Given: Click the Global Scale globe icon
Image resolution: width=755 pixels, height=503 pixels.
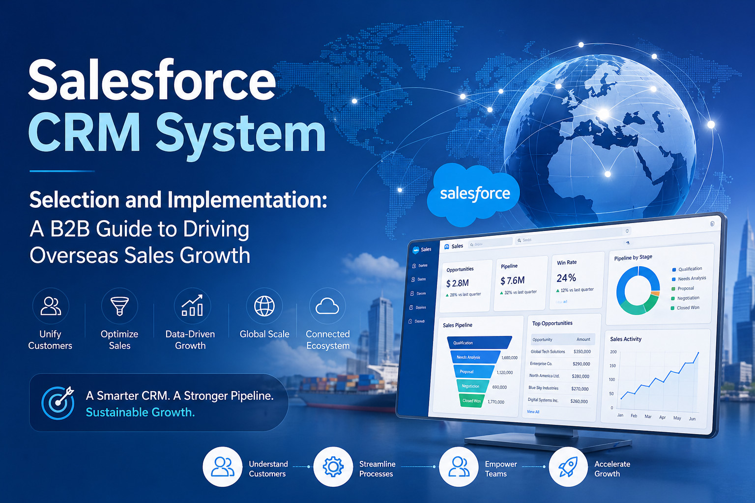Looking at the screenshot, I should tap(264, 306).
